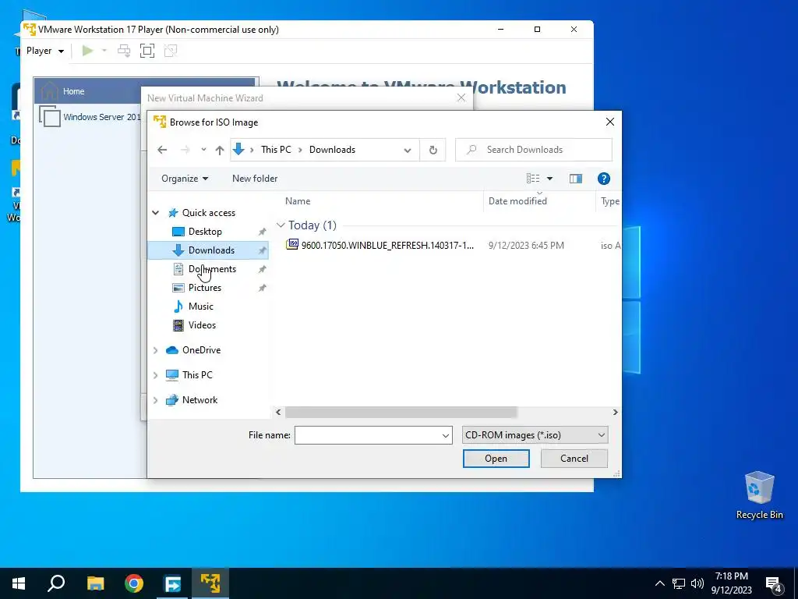Open File Explorer from taskbar
Image resolution: width=798 pixels, height=599 pixels.
click(95, 583)
